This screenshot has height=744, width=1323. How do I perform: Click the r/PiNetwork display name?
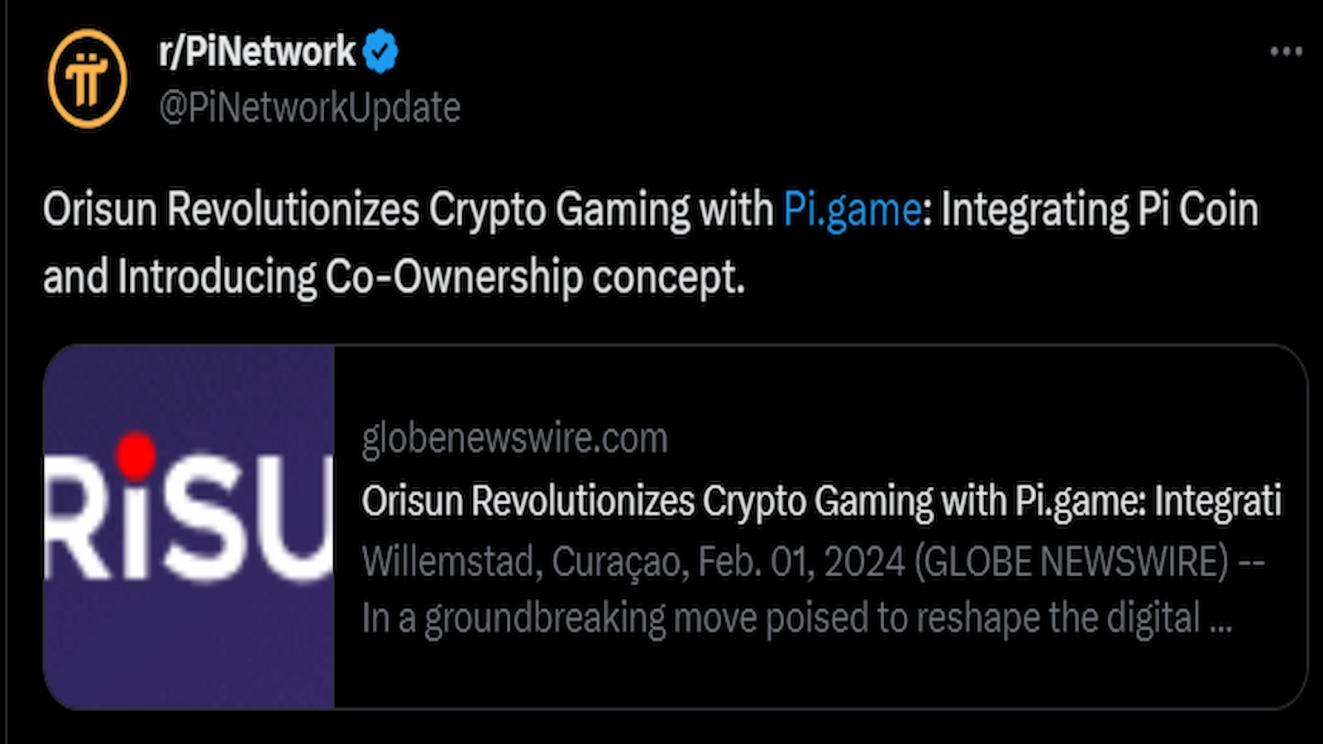coord(256,50)
